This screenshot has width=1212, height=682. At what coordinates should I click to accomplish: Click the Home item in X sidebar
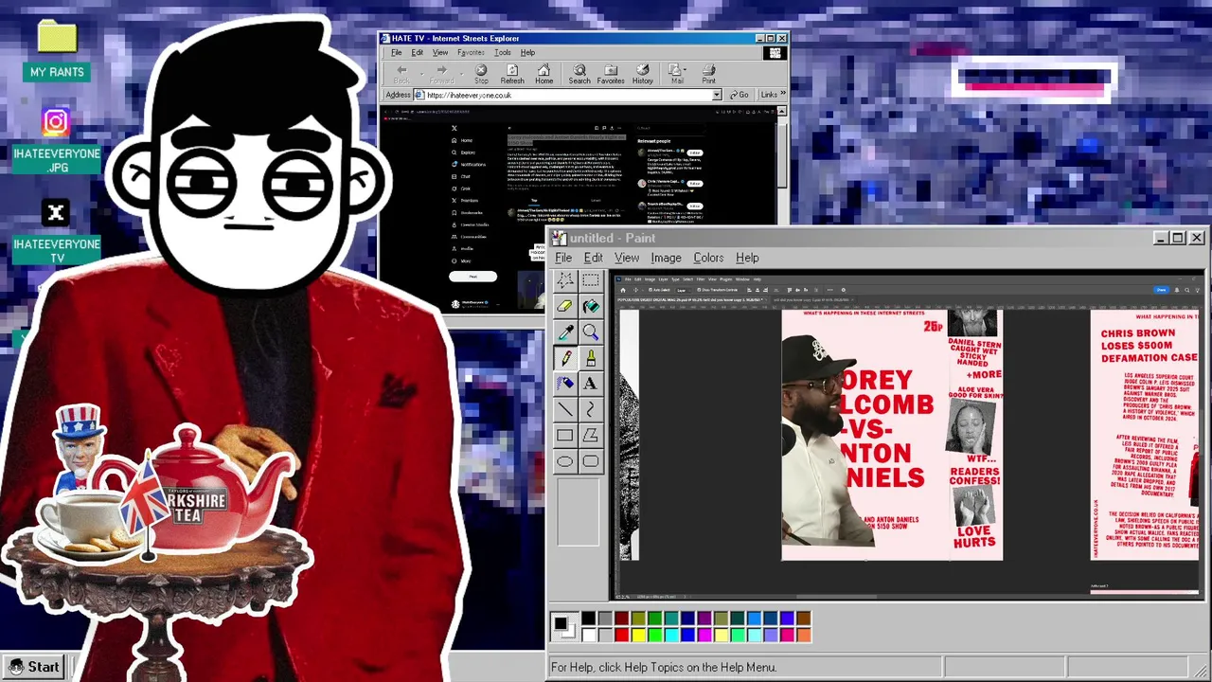coord(463,140)
